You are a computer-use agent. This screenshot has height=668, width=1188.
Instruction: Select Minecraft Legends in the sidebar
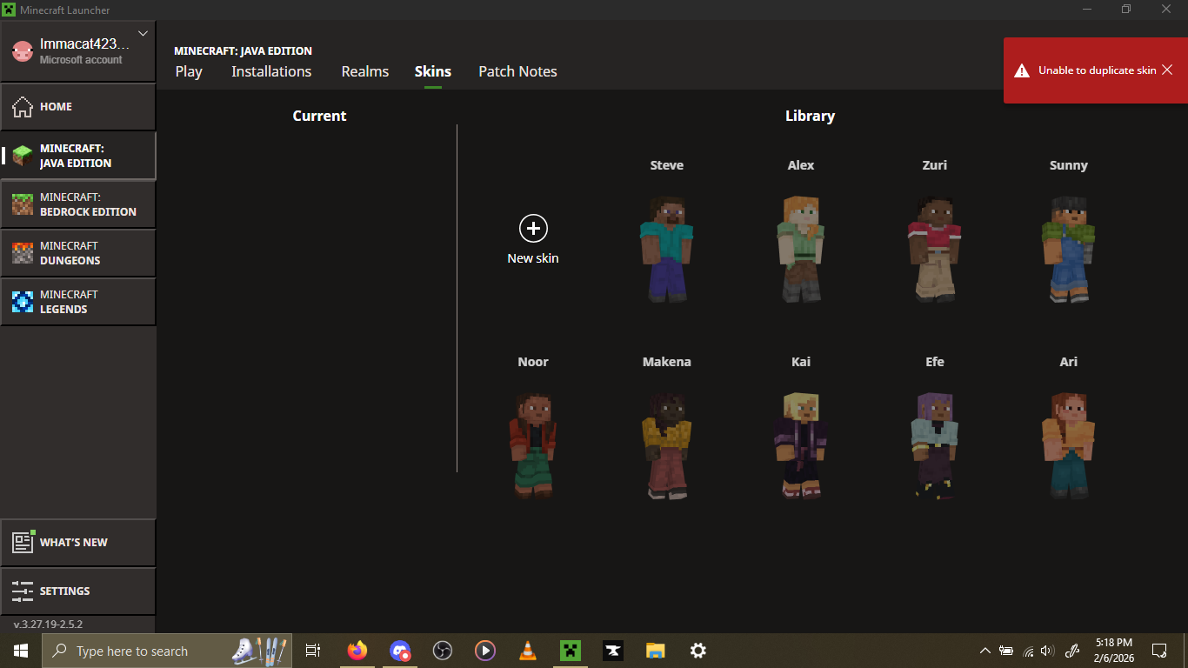click(x=78, y=302)
